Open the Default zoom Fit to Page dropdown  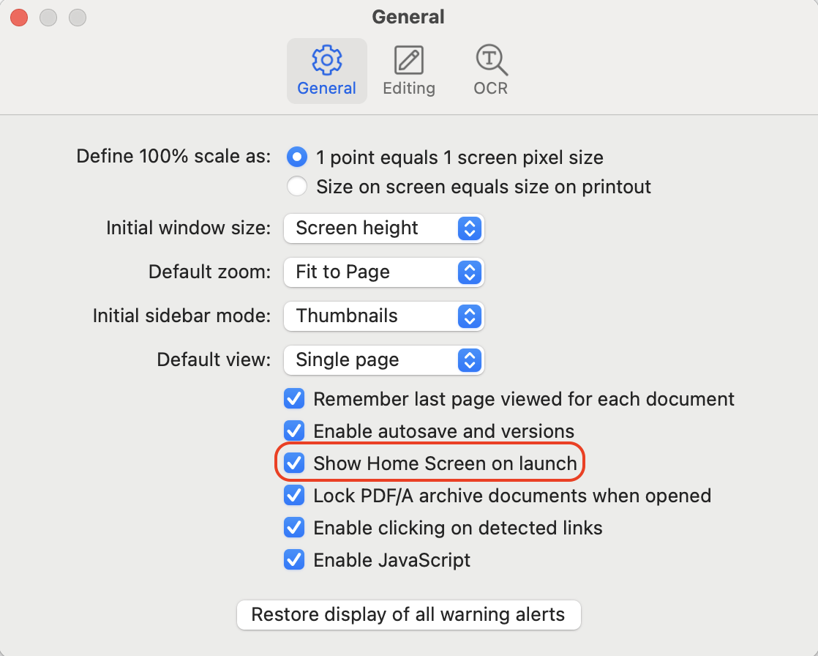(384, 272)
